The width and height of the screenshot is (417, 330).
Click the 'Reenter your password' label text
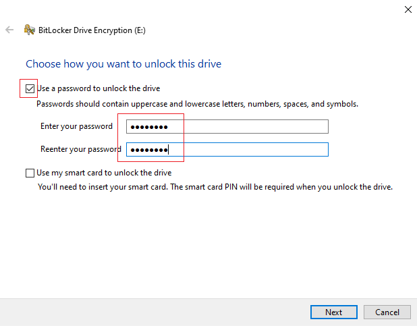(81, 149)
